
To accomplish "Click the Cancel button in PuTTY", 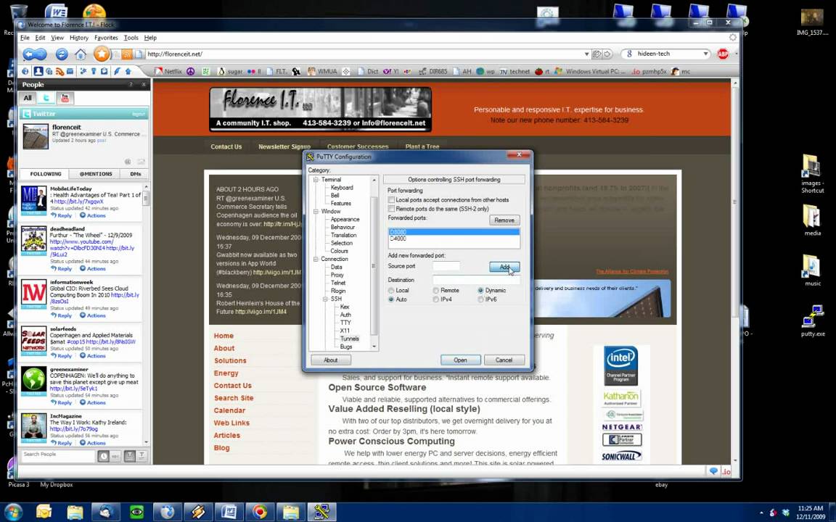I will coord(504,360).
